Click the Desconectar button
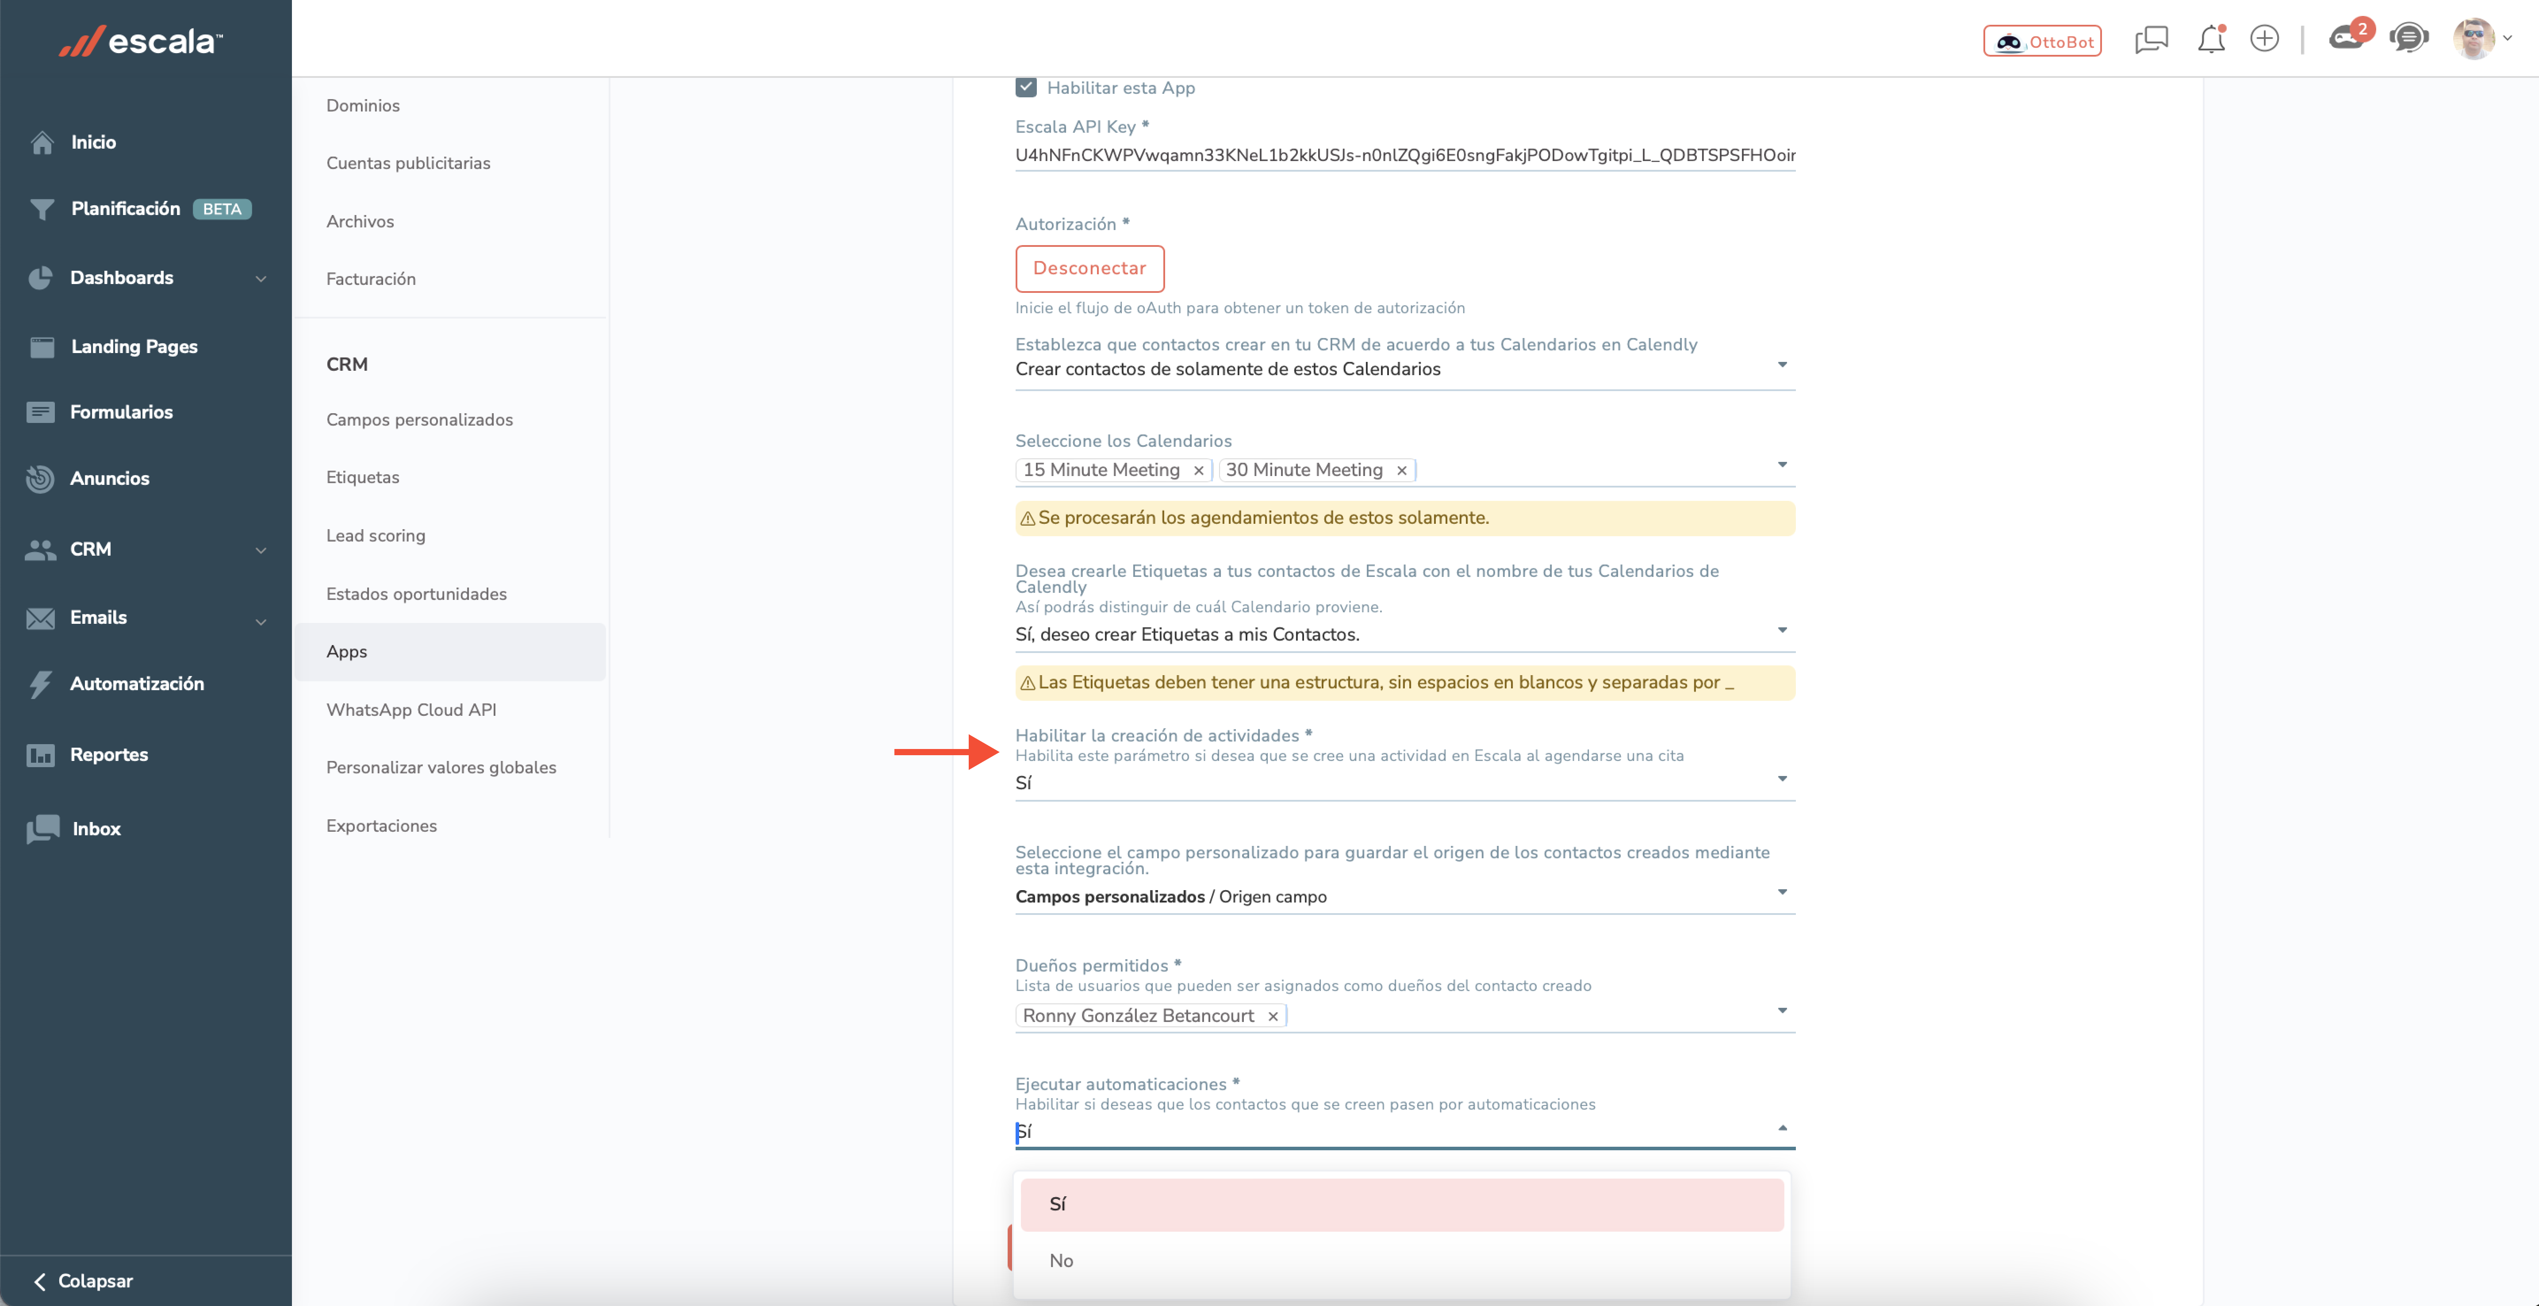Screen dimensions: 2539x1306 (1089, 268)
